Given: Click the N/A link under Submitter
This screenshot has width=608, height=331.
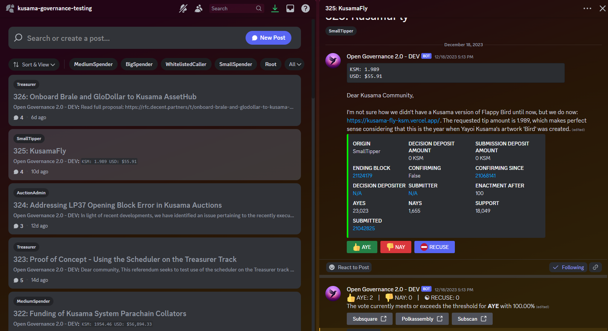Looking at the screenshot, I should click(413, 193).
